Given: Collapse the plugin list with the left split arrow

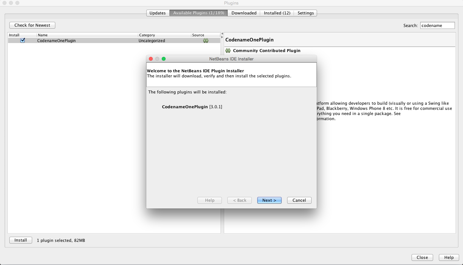Looking at the screenshot, I should [x=222, y=34].
